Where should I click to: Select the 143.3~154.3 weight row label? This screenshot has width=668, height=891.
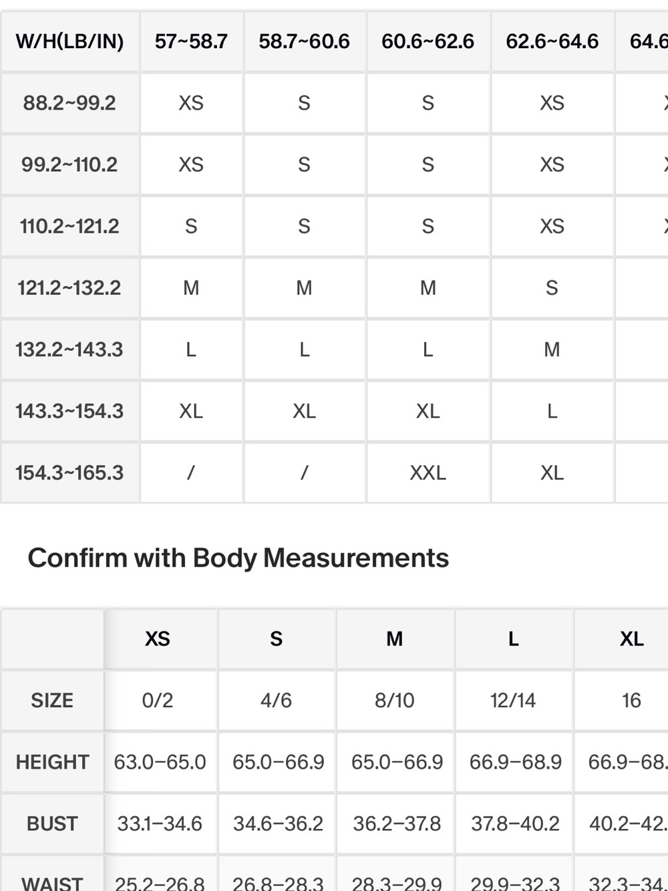(69, 411)
